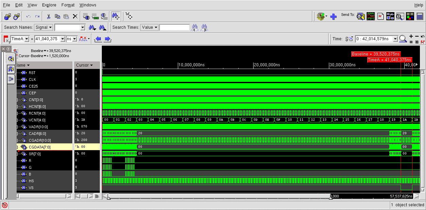Open the Format menu
This screenshot has height=210, width=426.
68,5
